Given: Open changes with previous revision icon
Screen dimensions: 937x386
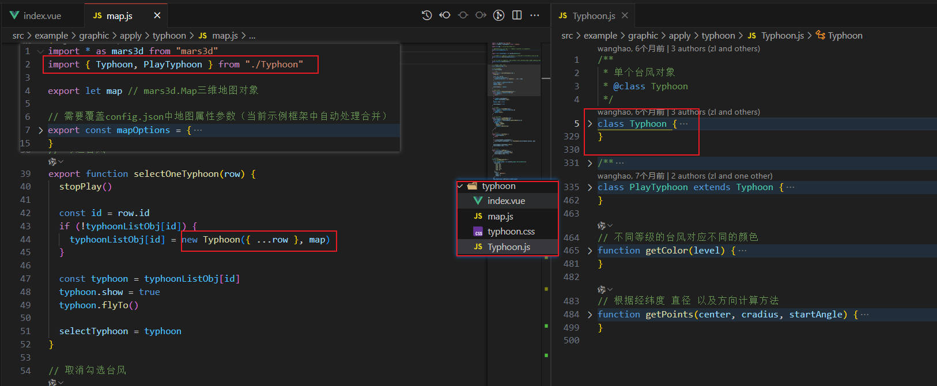Looking at the screenshot, I should pyautogui.click(x=445, y=16).
